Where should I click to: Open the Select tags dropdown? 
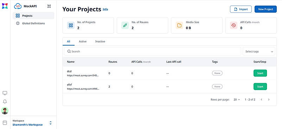pos(259,52)
